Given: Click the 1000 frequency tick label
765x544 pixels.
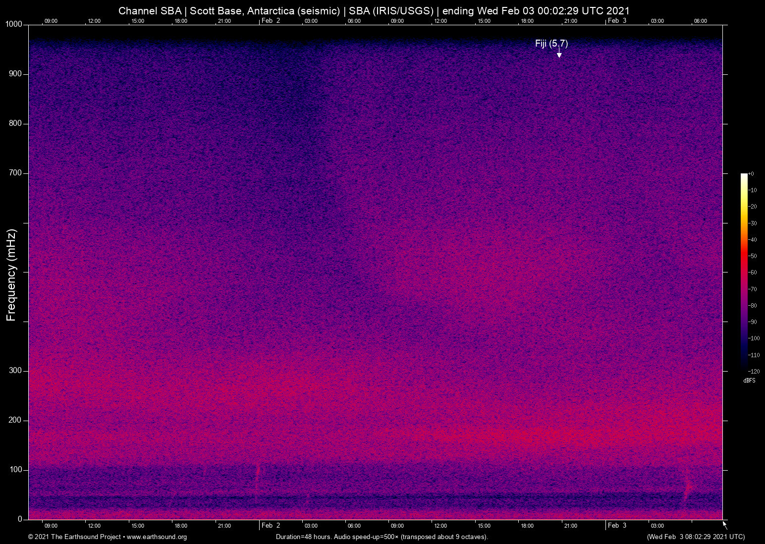Looking at the screenshot, I should [x=14, y=24].
